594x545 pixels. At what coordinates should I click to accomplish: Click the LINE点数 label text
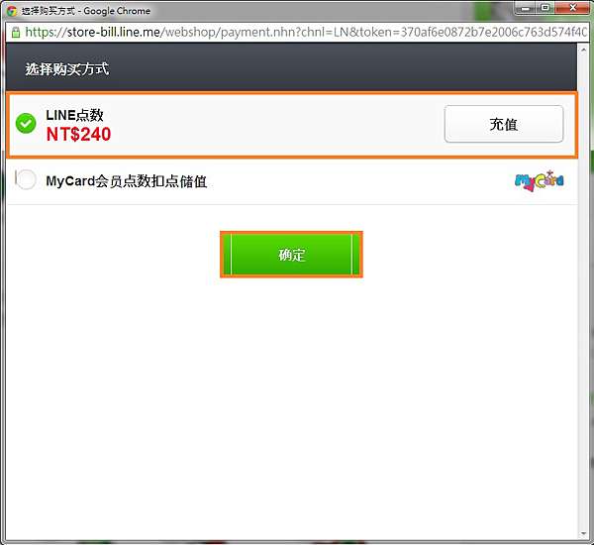[74, 115]
